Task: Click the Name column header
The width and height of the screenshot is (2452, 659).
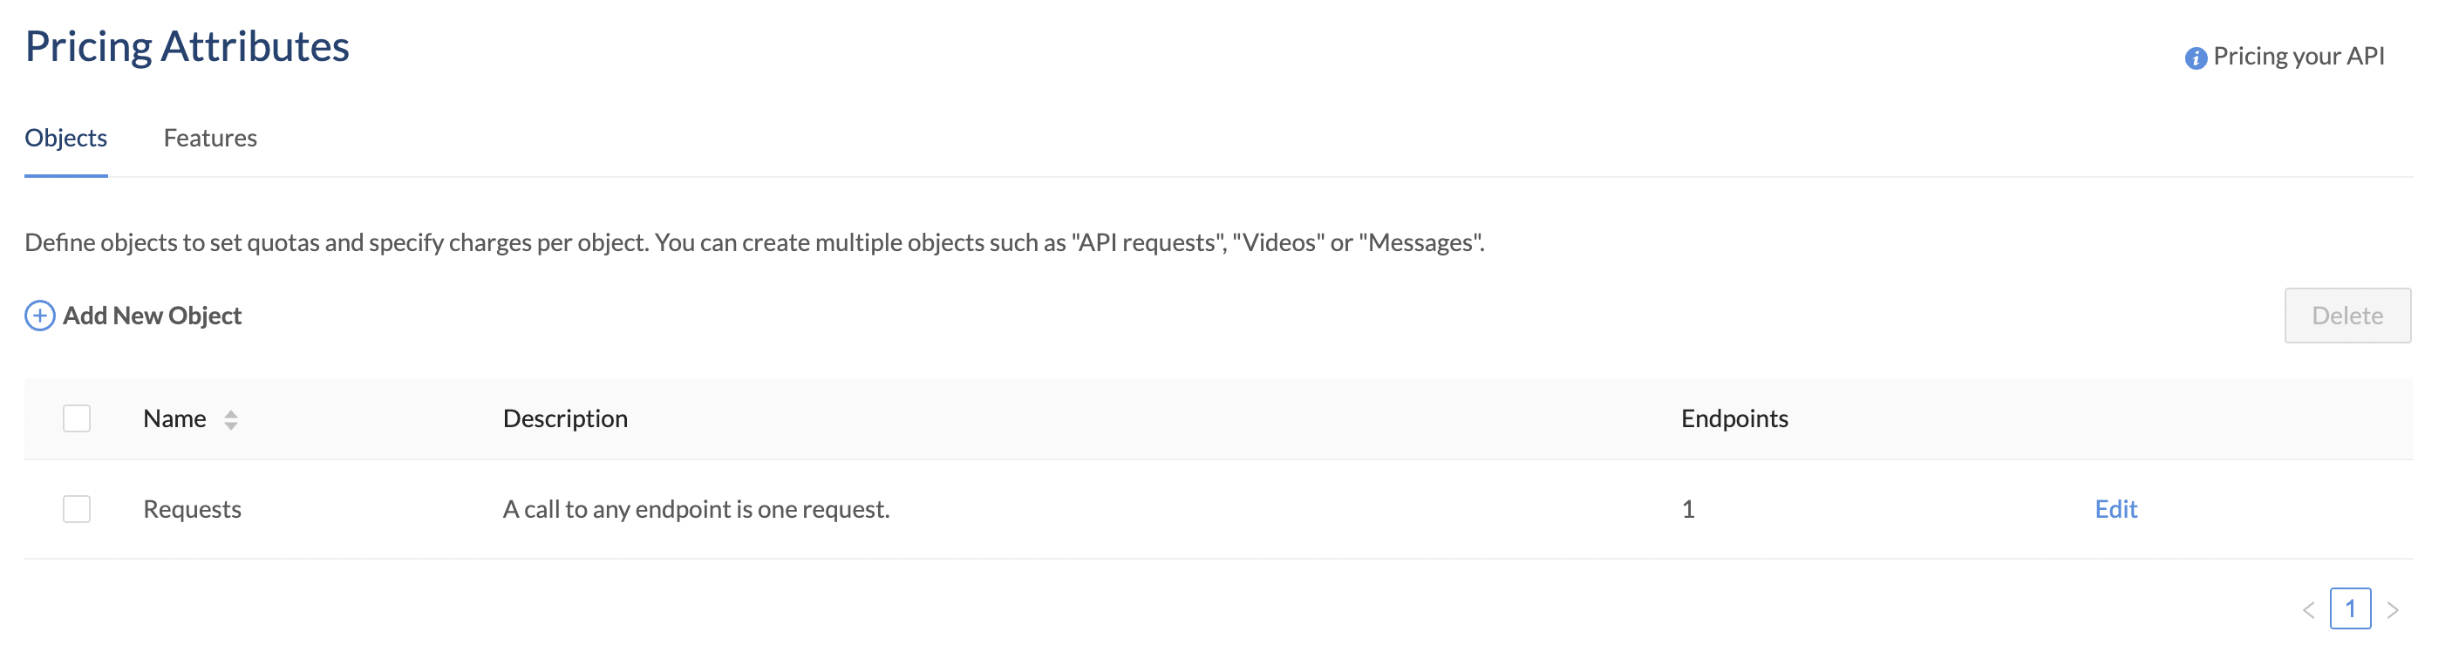Action: click(174, 418)
